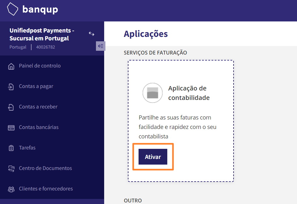297x204 pixels.
Task: Click the banqup hexagon logo icon
Action: (13, 9)
